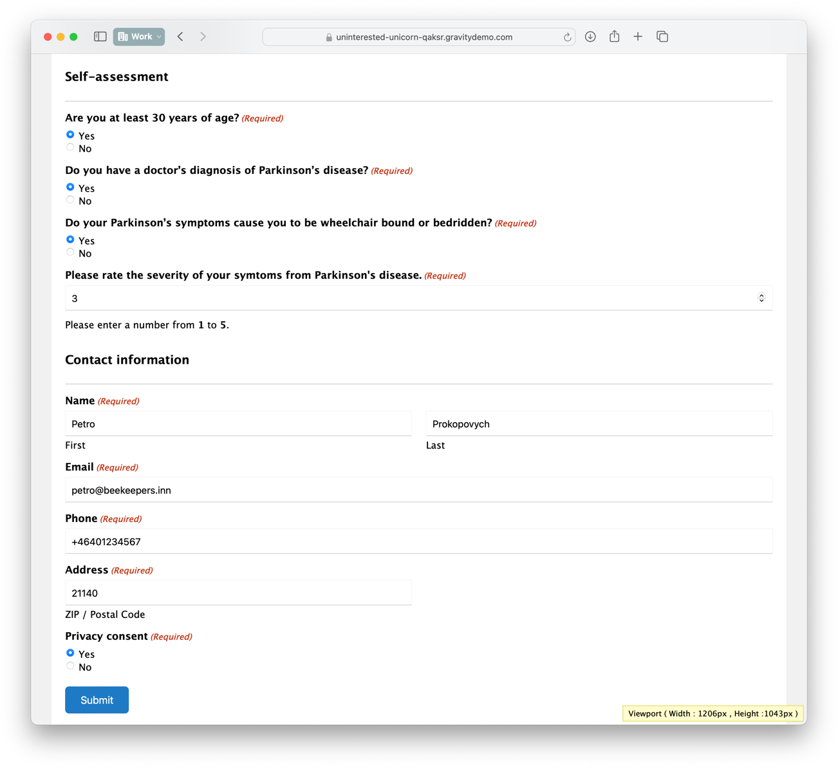Toggle the Safari sidebar icon
This screenshot has width=838, height=768.
tap(100, 37)
